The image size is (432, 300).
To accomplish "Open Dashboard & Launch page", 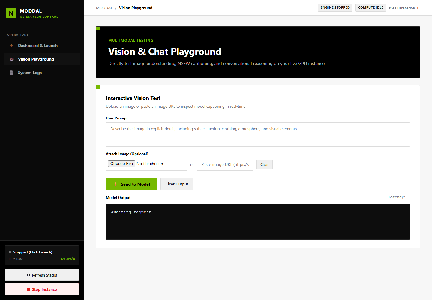I will coord(42,46).
